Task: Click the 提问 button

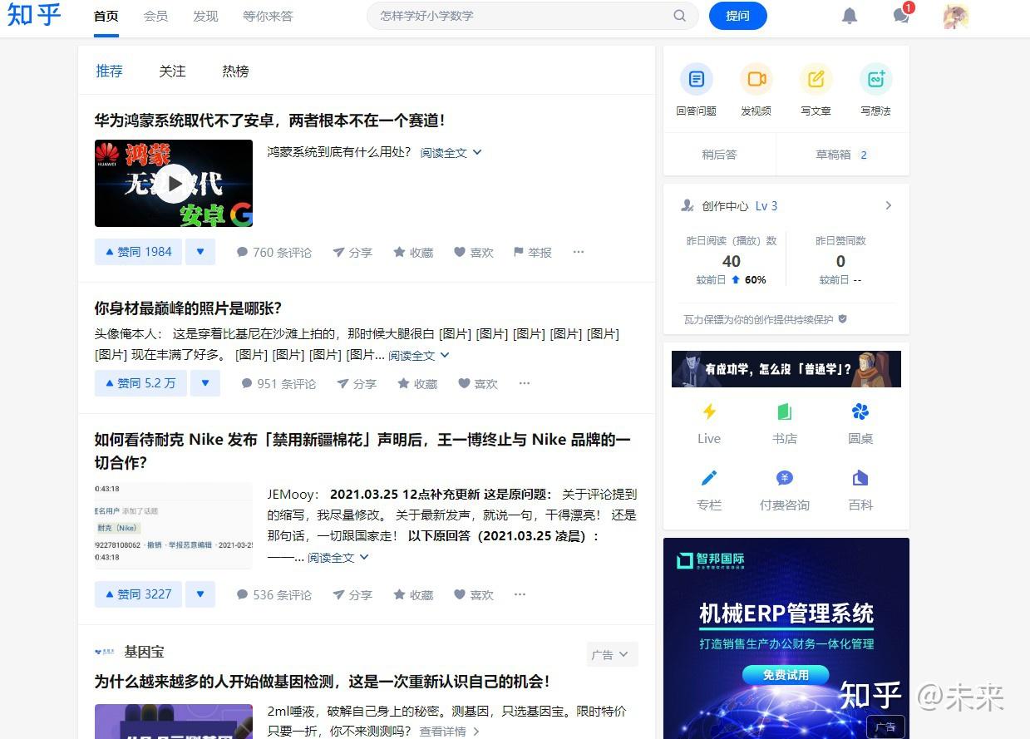Action: [737, 16]
